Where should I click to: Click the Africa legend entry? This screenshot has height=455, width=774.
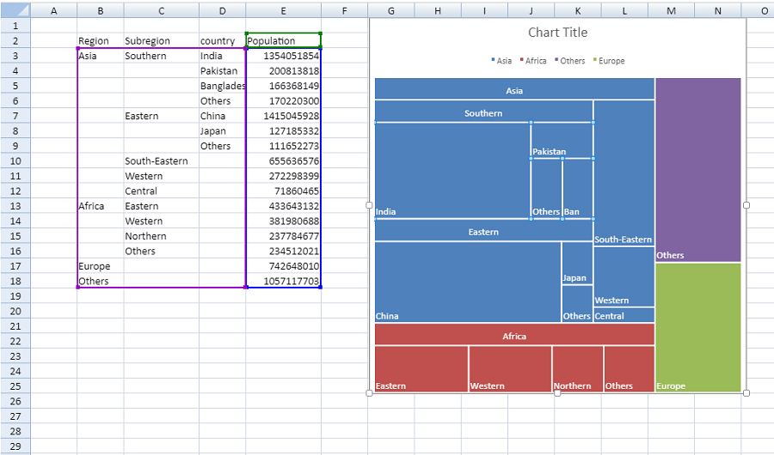coord(533,61)
